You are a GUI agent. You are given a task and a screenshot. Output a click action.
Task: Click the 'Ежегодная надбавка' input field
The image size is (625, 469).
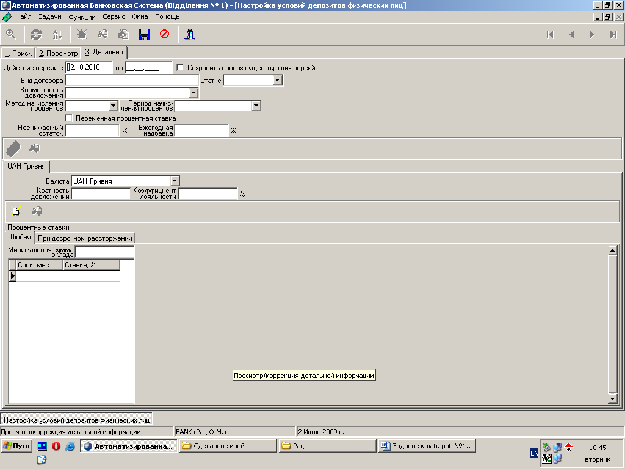201,131
